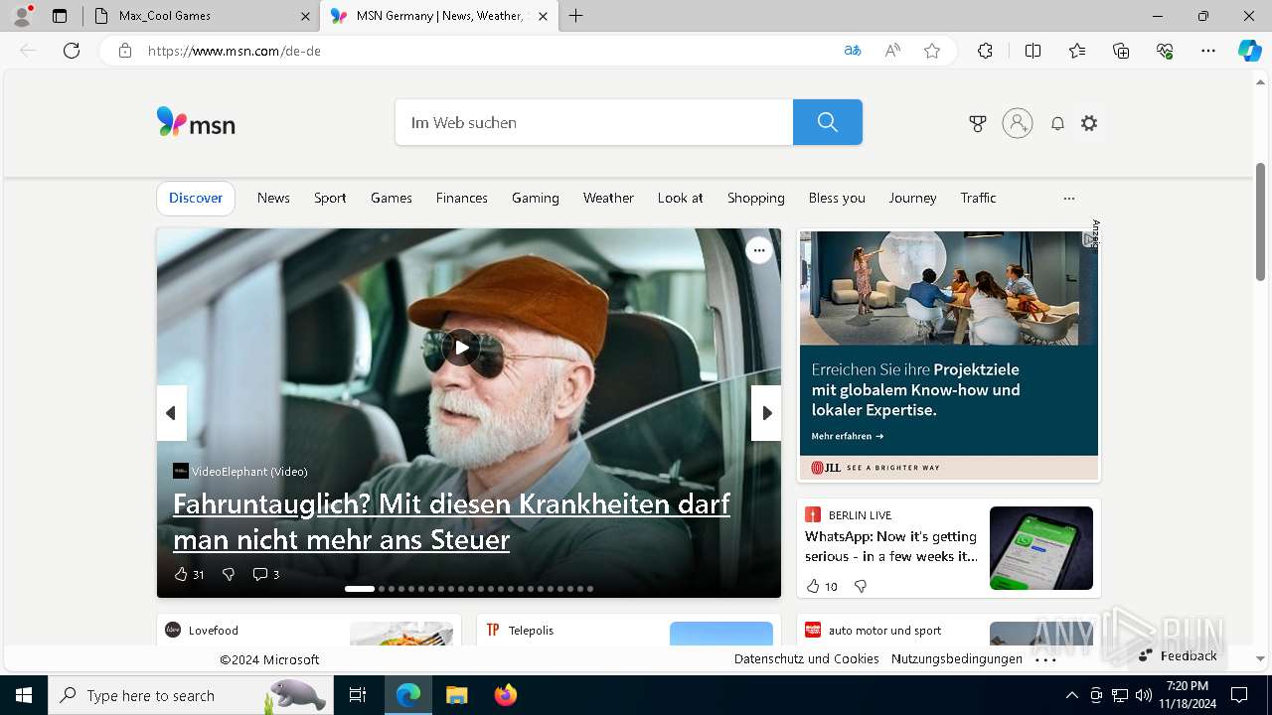The height and width of the screenshot is (715, 1272).
Task: Open the Games section
Action: (x=392, y=198)
